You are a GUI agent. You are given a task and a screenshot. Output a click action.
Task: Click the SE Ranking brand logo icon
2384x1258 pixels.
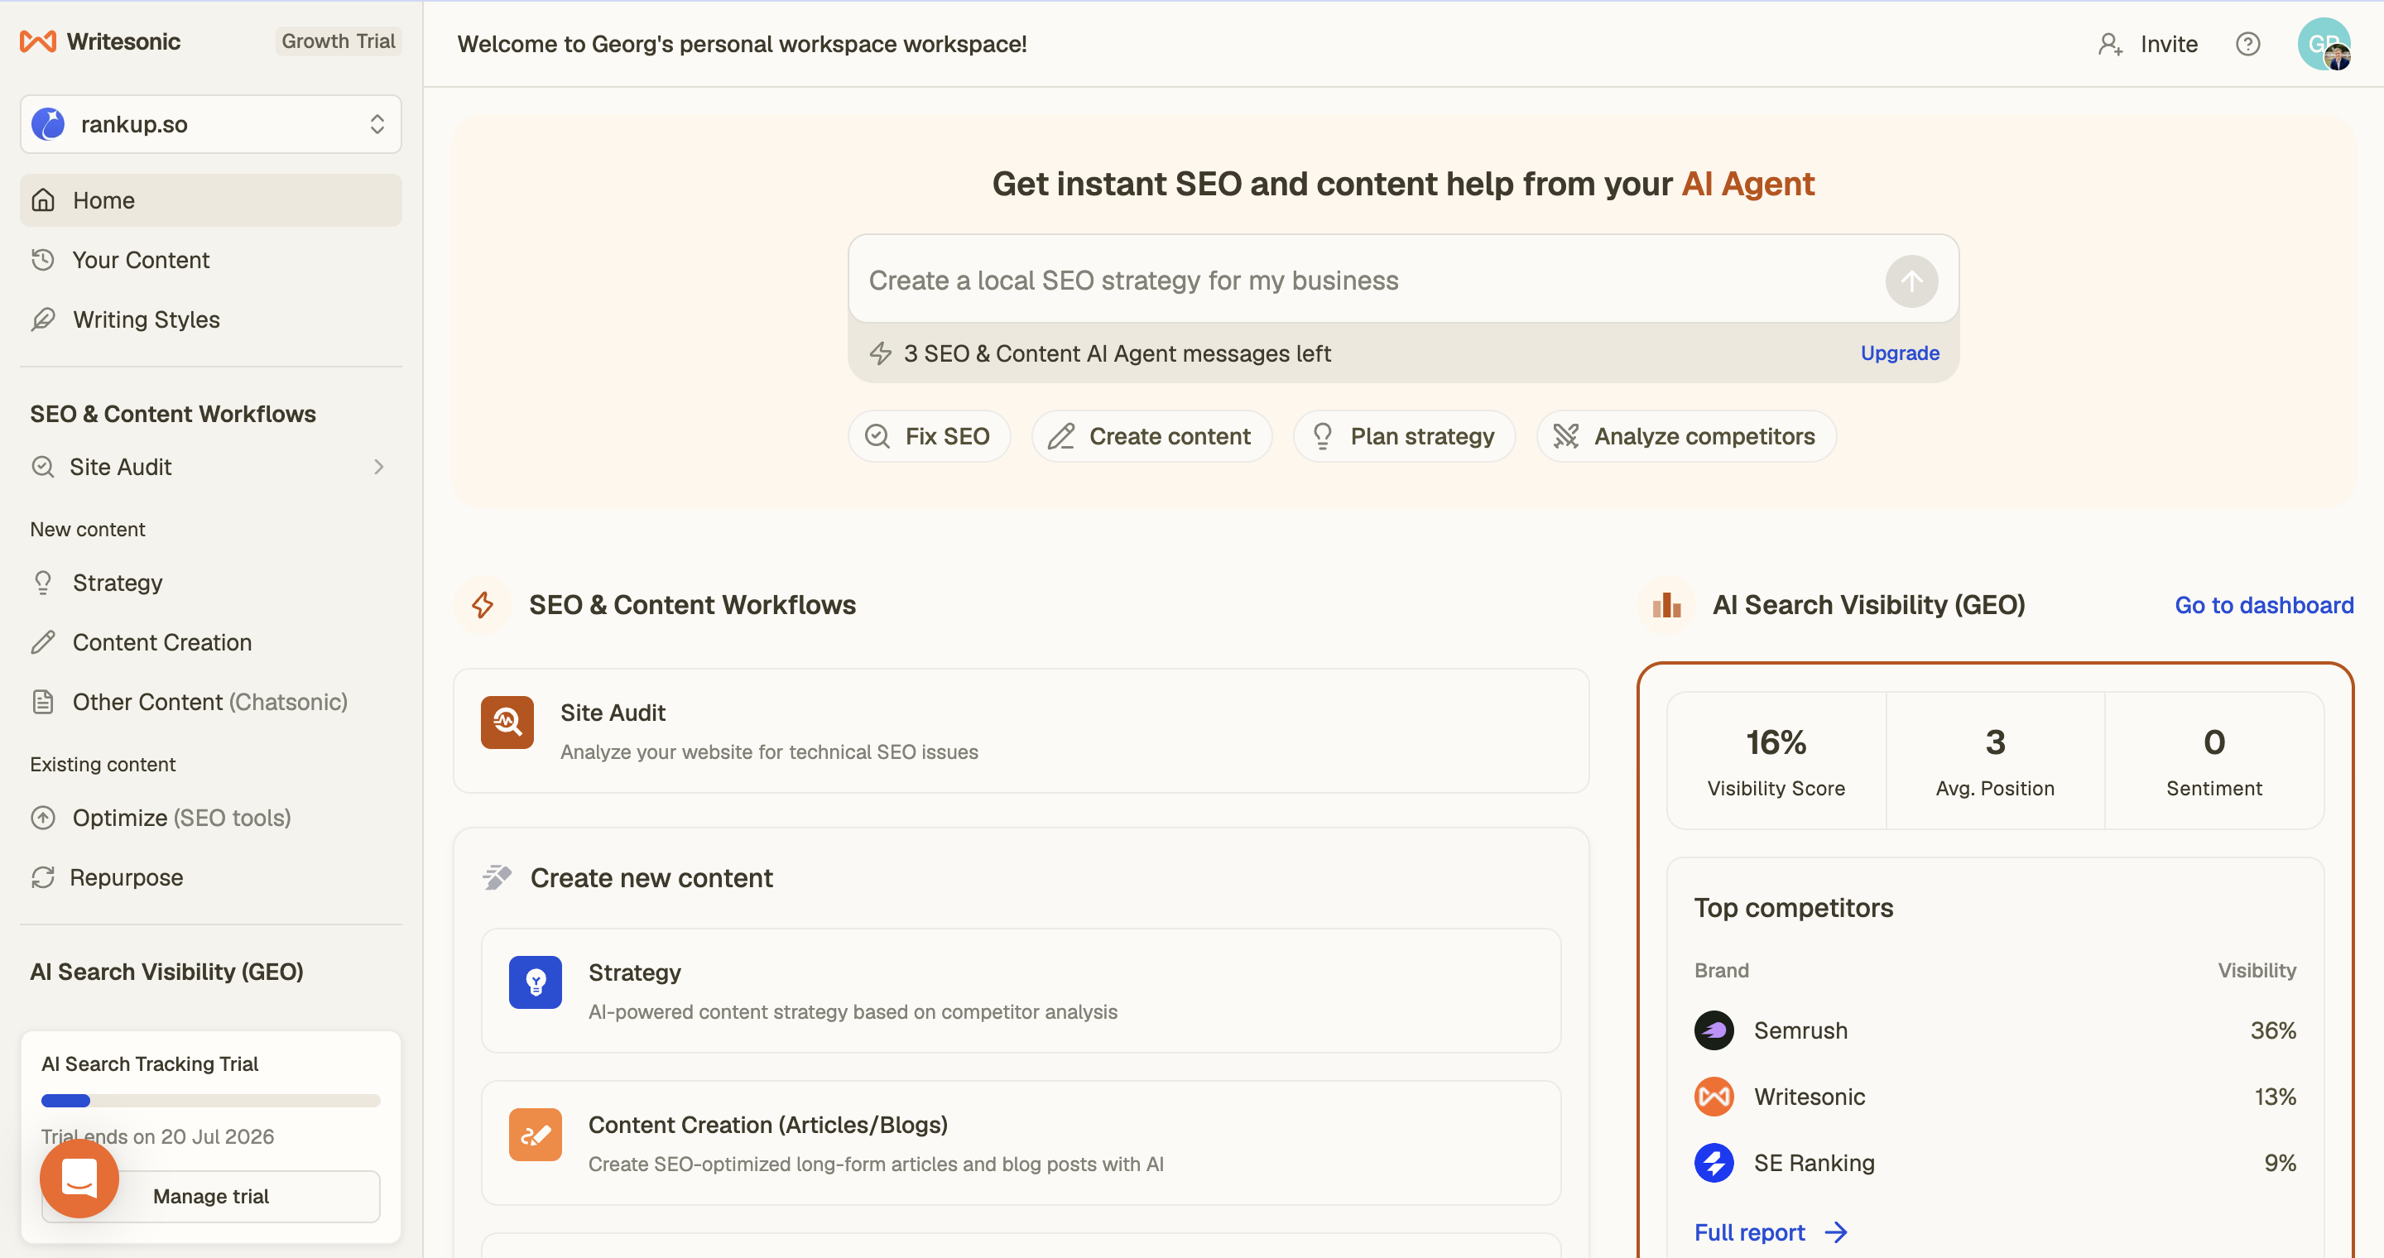[1714, 1163]
